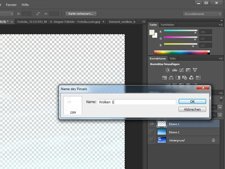This screenshot has width=225, height=169.
Task: Open the layer opacity dropdown arrow
Action: click(220, 107)
